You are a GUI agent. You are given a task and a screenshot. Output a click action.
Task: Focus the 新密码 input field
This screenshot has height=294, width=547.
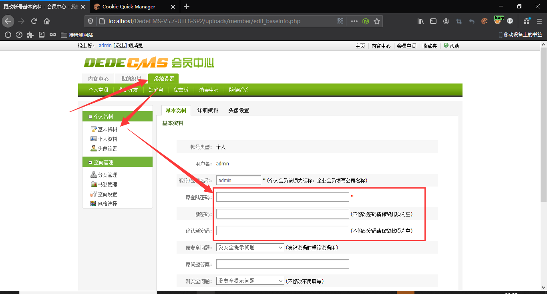point(282,214)
